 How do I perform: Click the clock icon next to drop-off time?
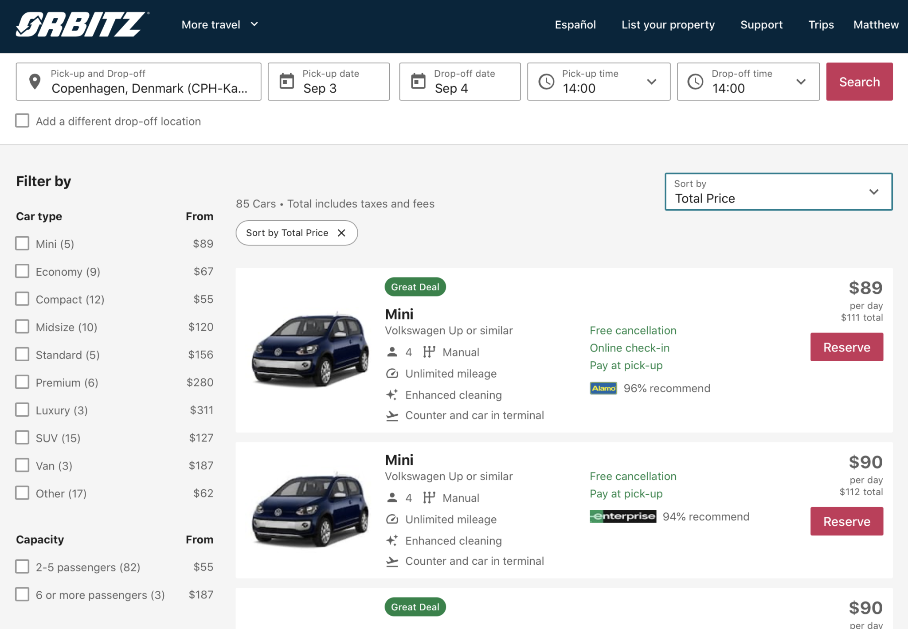coord(695,82)
